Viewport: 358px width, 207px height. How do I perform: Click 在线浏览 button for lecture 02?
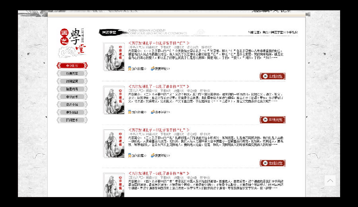click(272, 119)
